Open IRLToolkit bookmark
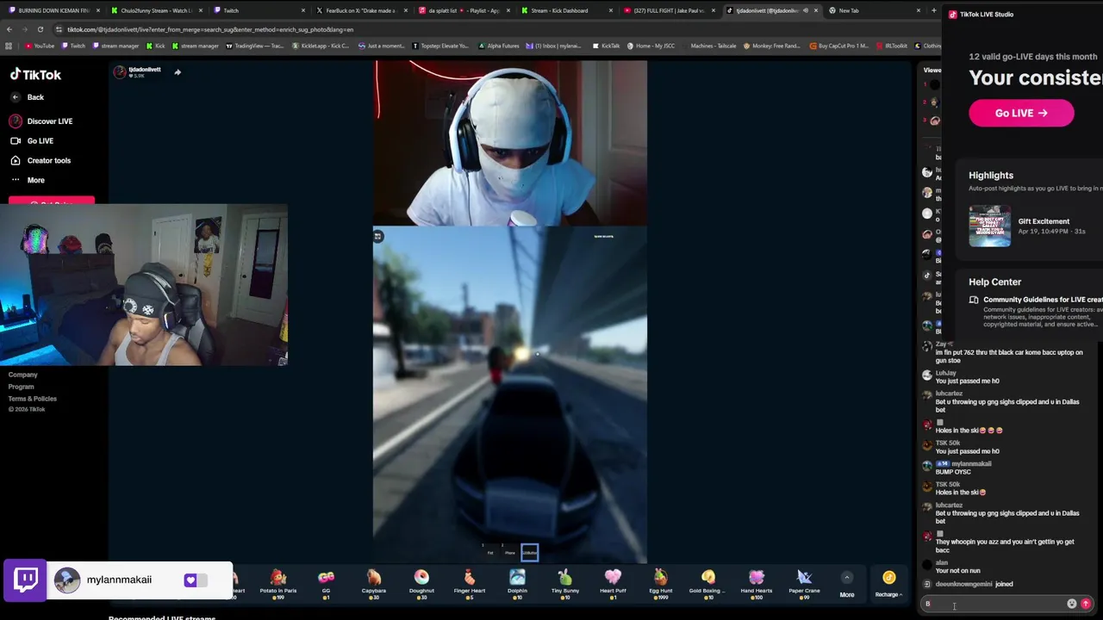The image size is (1103, 620). click(892, 46)
